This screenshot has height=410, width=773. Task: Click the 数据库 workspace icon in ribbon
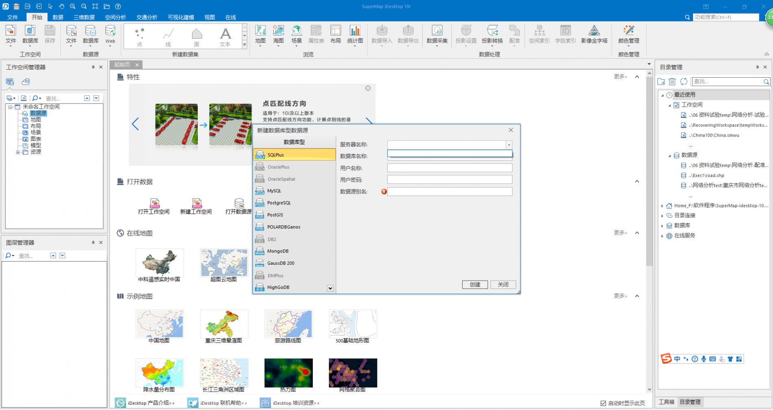click(x=30, y=35)
